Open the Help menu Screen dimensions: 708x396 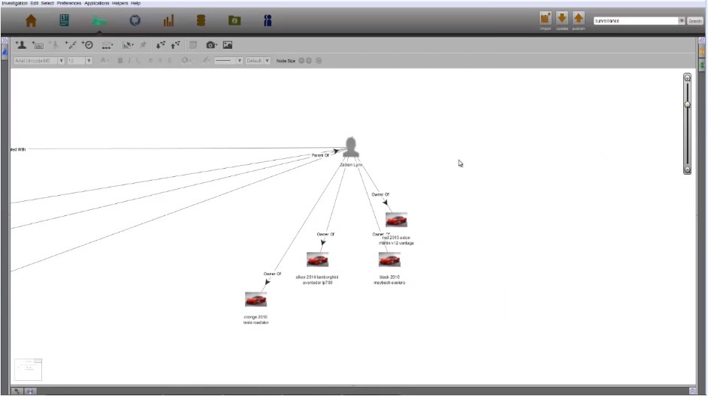coord(135,3)
